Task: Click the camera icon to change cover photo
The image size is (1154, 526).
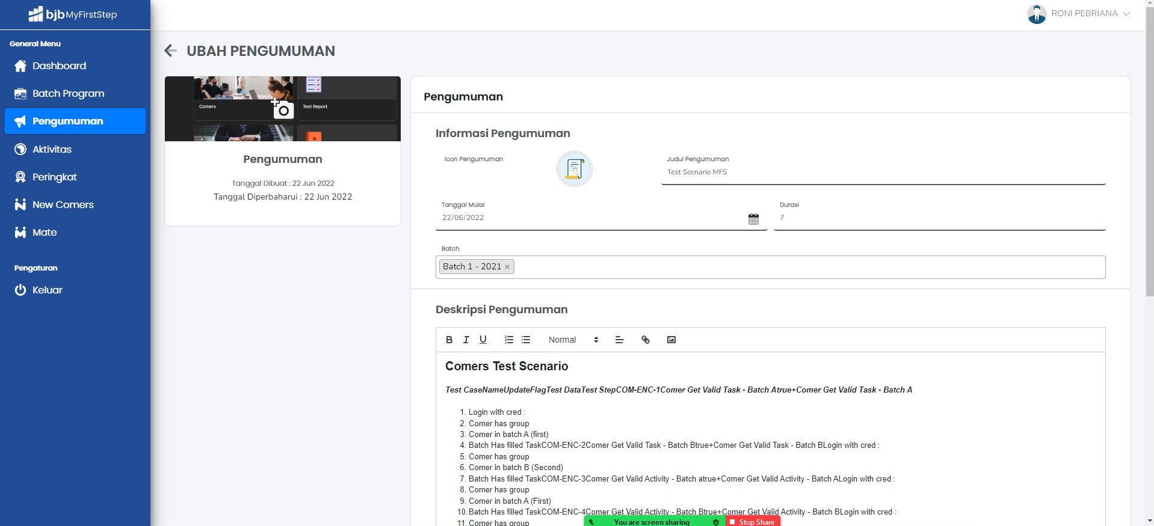Action: (282, 109)
